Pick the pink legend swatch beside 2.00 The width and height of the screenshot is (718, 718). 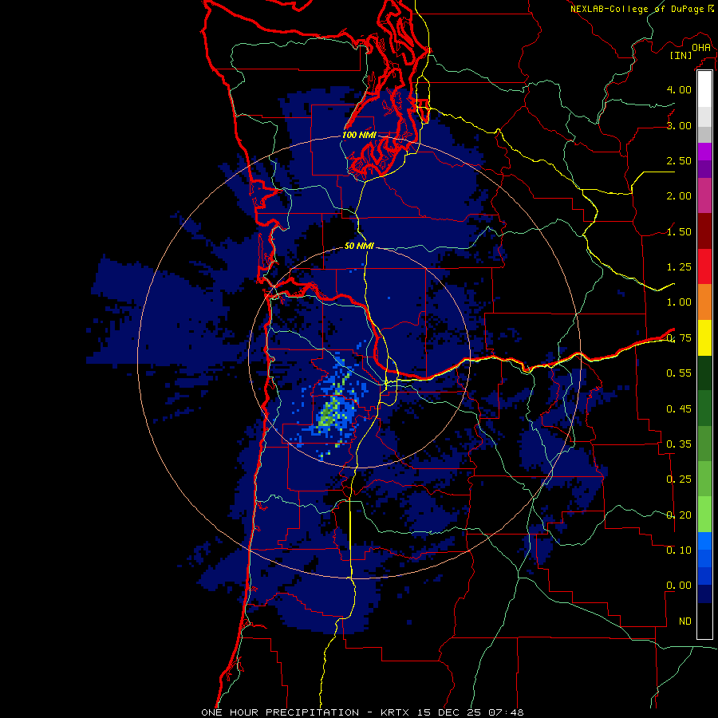click(704, 195)
